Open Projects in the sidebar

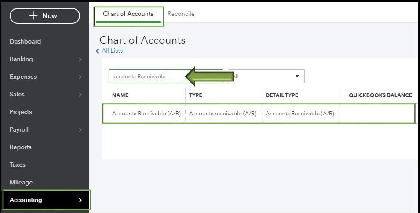pos(21,112)
